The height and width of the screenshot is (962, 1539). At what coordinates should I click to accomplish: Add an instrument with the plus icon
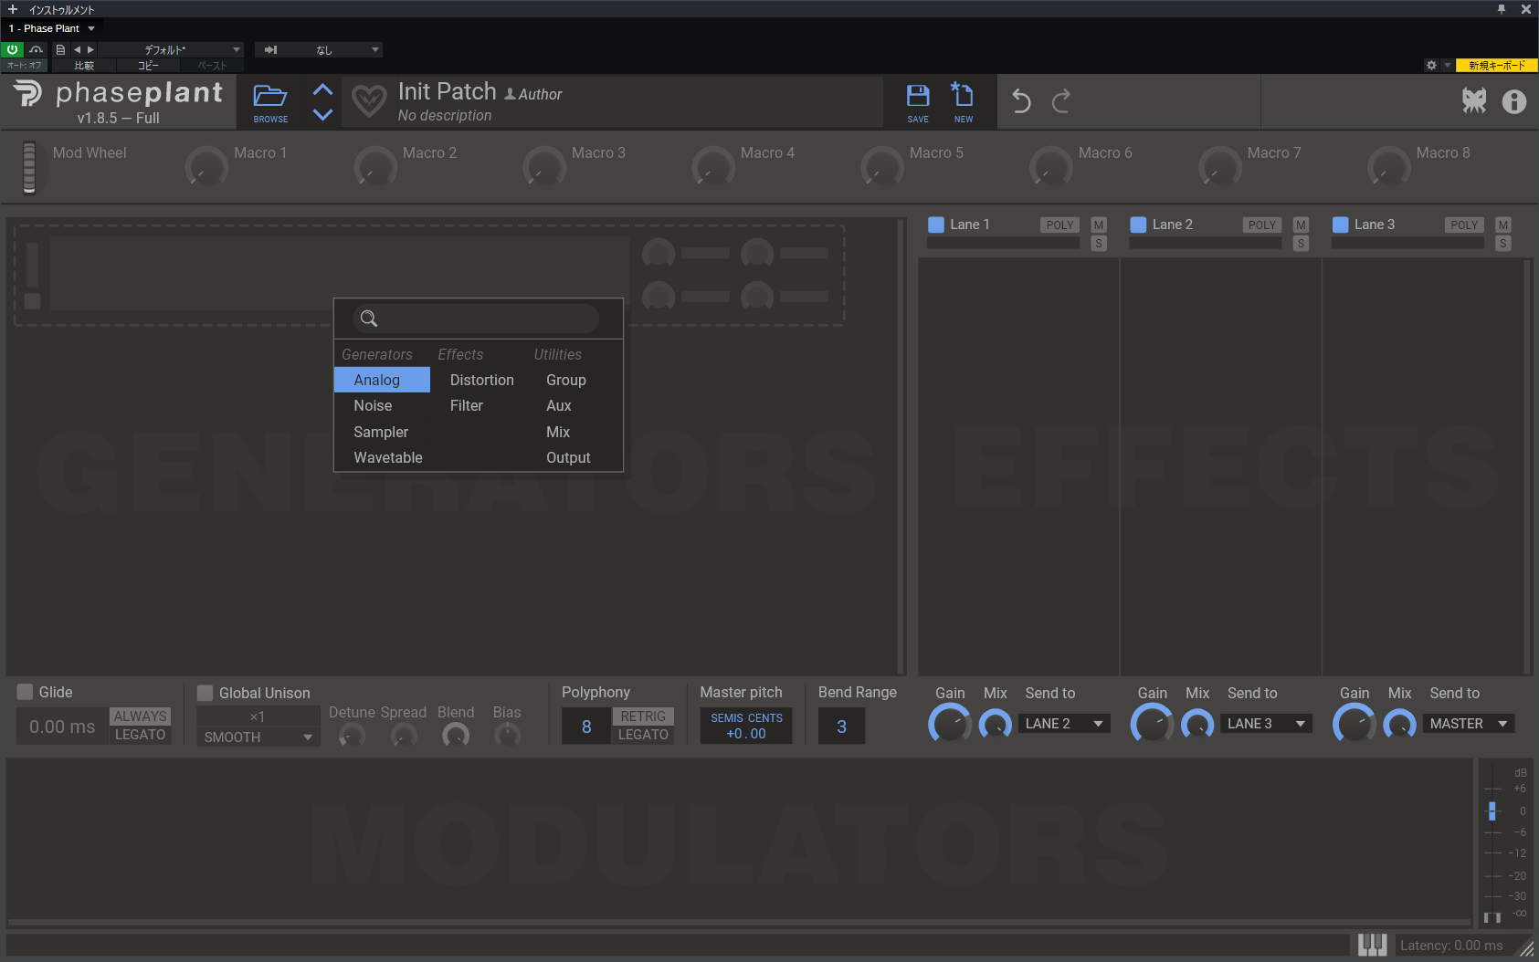[13, 9]
